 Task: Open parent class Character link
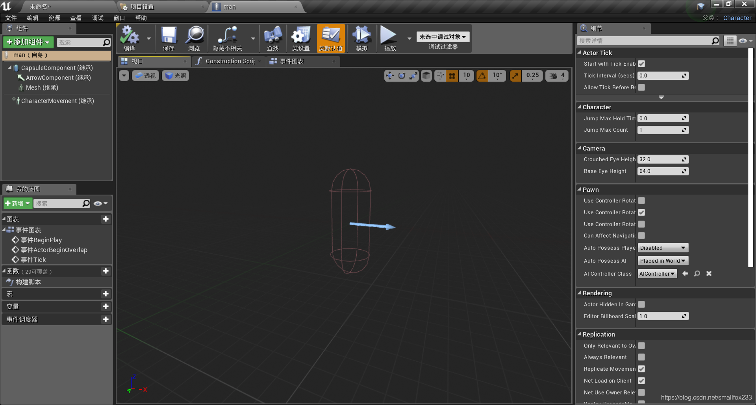click(737, 18)
